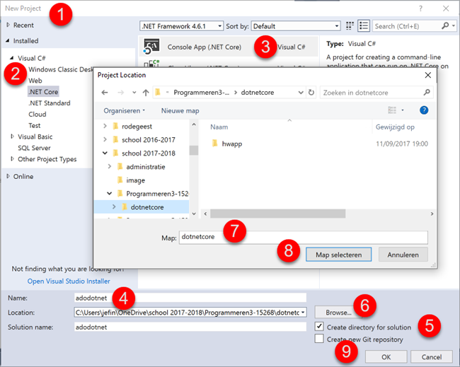This screenshot has width=460, height=367.
Task: Click the New Project search magnifier icon
Action: (445, 25)
